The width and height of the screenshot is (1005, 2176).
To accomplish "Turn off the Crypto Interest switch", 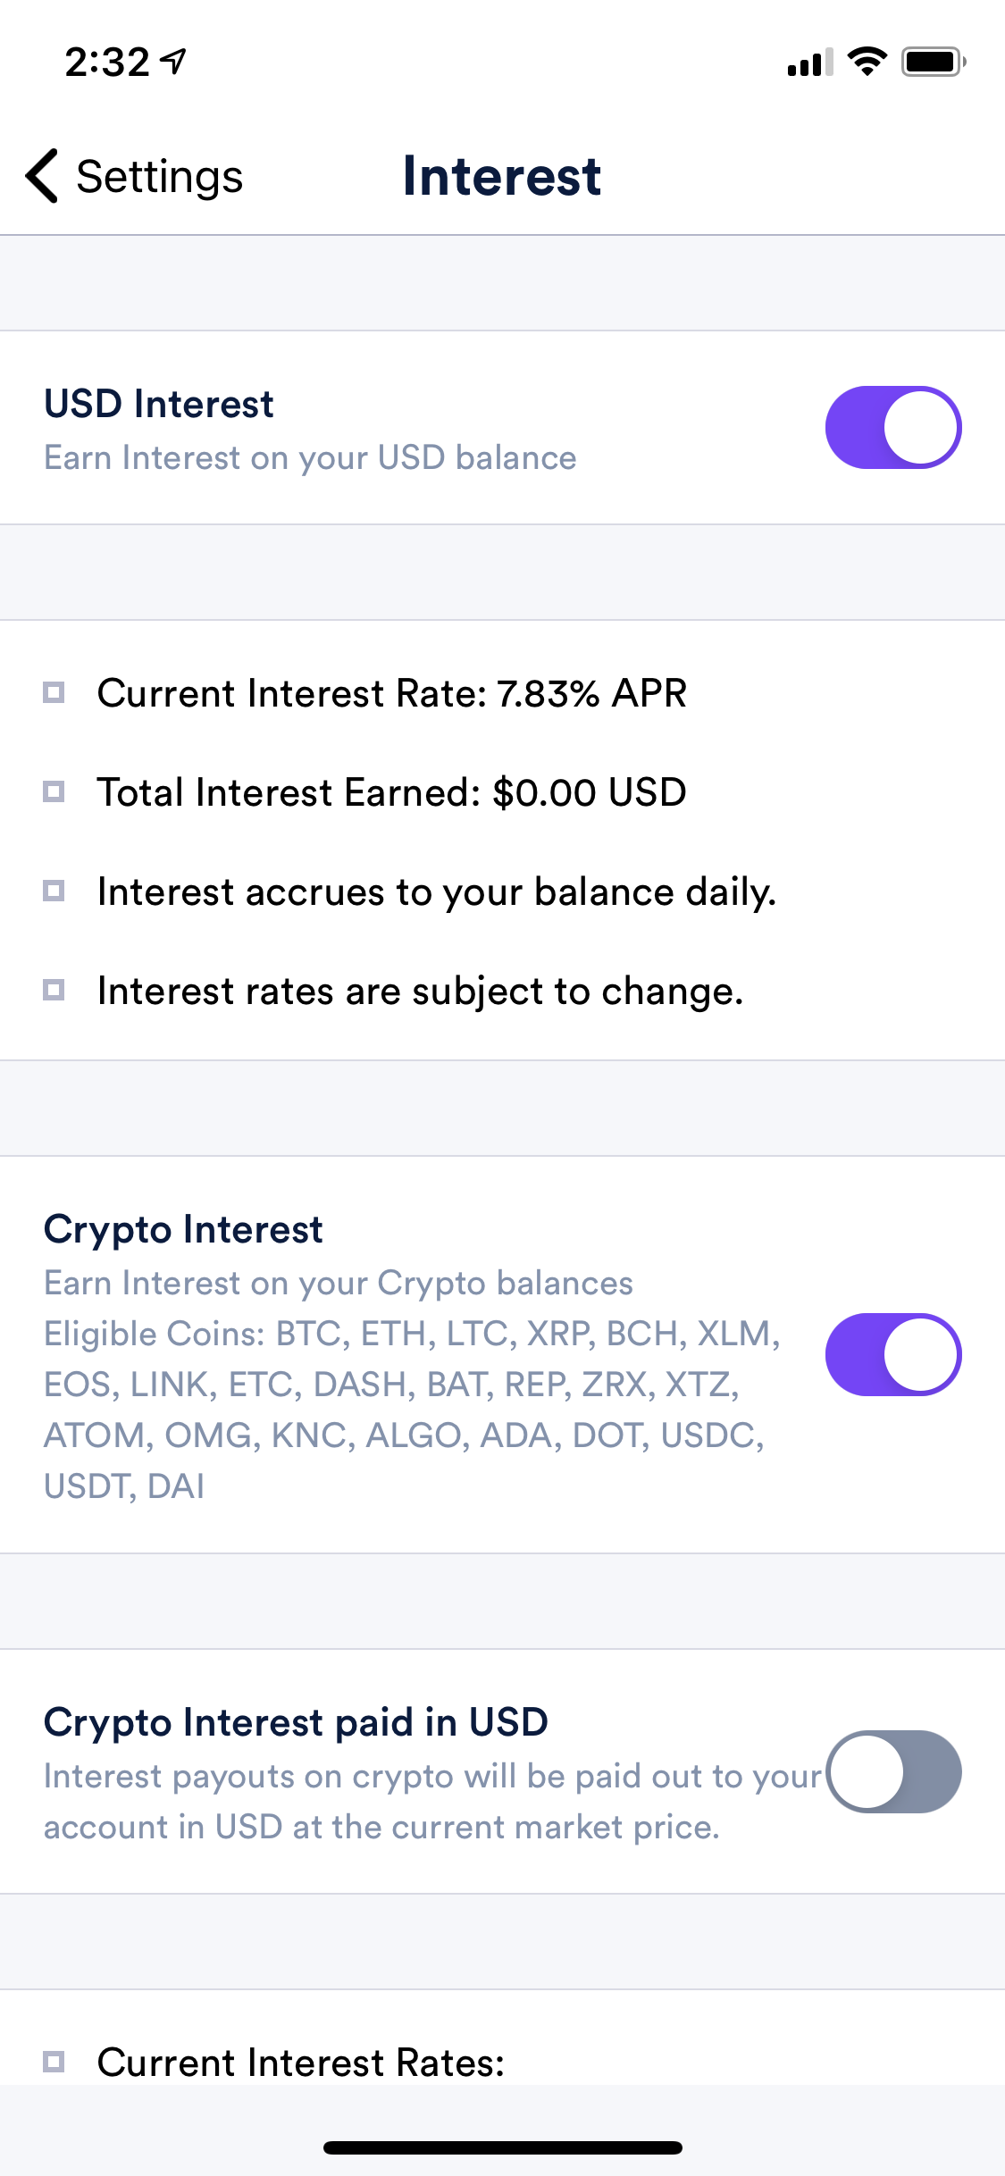I will click(x=892, y=1354).
